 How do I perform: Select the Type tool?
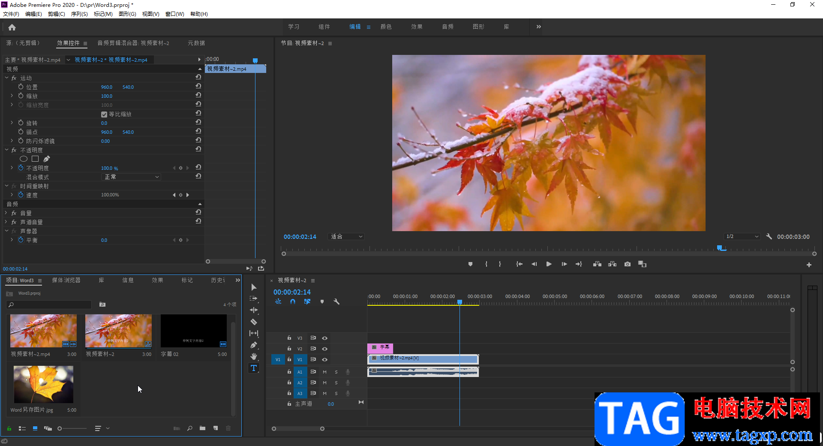click(254, 368)
